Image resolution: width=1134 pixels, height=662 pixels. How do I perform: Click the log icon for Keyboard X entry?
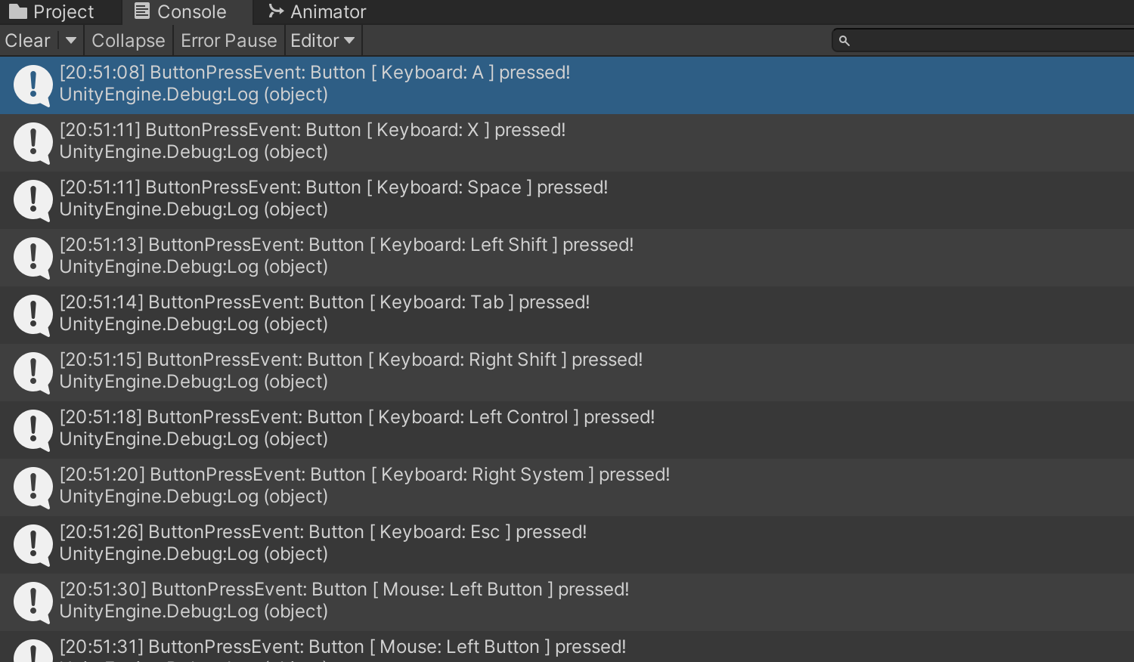[33, 142]
